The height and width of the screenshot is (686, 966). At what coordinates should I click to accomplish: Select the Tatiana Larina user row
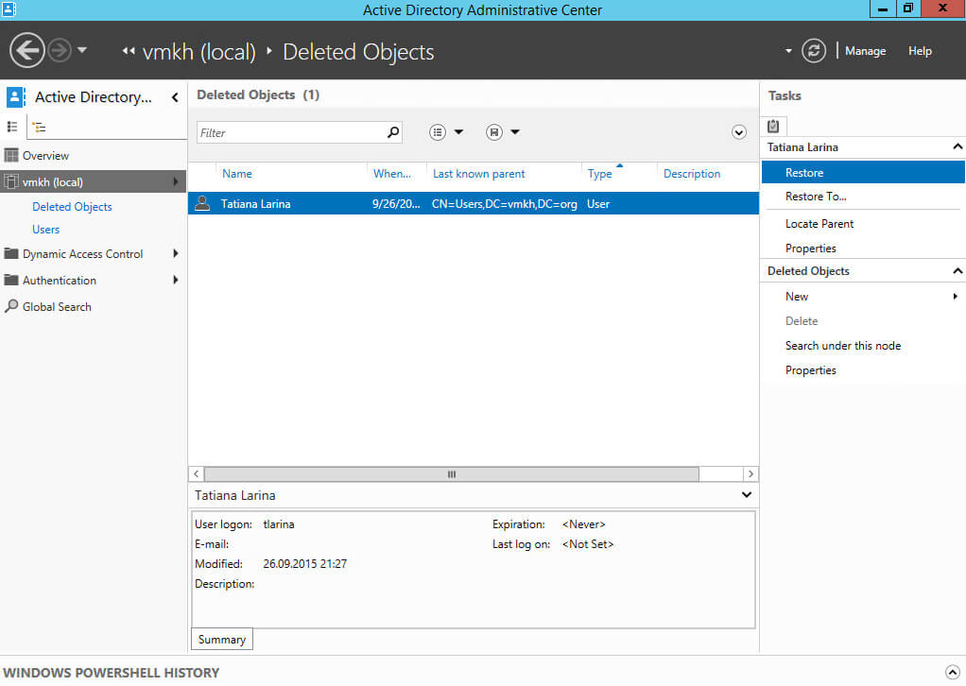(x=474, y=204)
